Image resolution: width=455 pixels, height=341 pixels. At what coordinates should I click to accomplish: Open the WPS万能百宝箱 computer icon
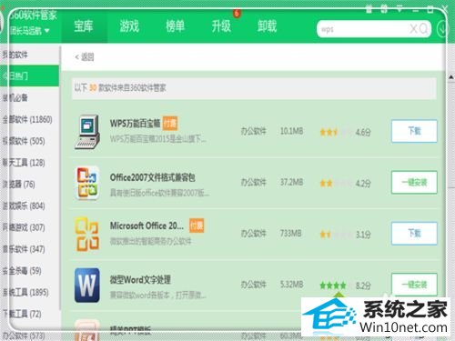[87, 132]
